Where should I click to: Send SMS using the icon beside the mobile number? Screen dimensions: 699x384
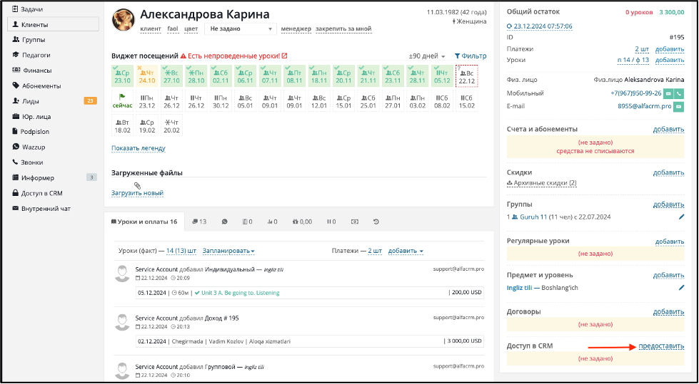[668, 93]
